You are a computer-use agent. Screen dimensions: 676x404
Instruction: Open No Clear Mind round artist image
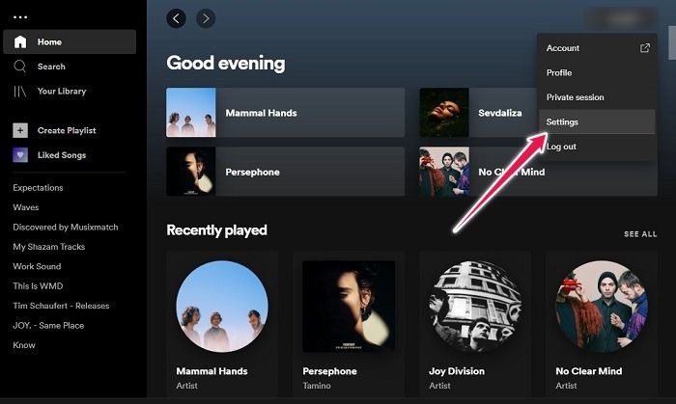[602, 307]
